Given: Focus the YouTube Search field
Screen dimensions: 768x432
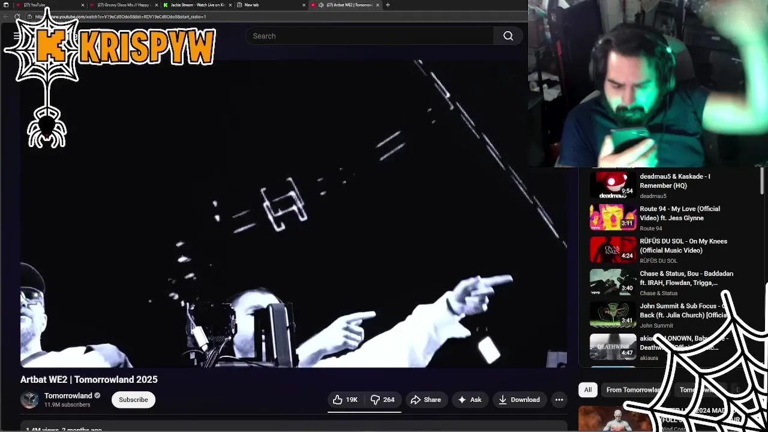Looking at the screenshot, I should point(369,36).
